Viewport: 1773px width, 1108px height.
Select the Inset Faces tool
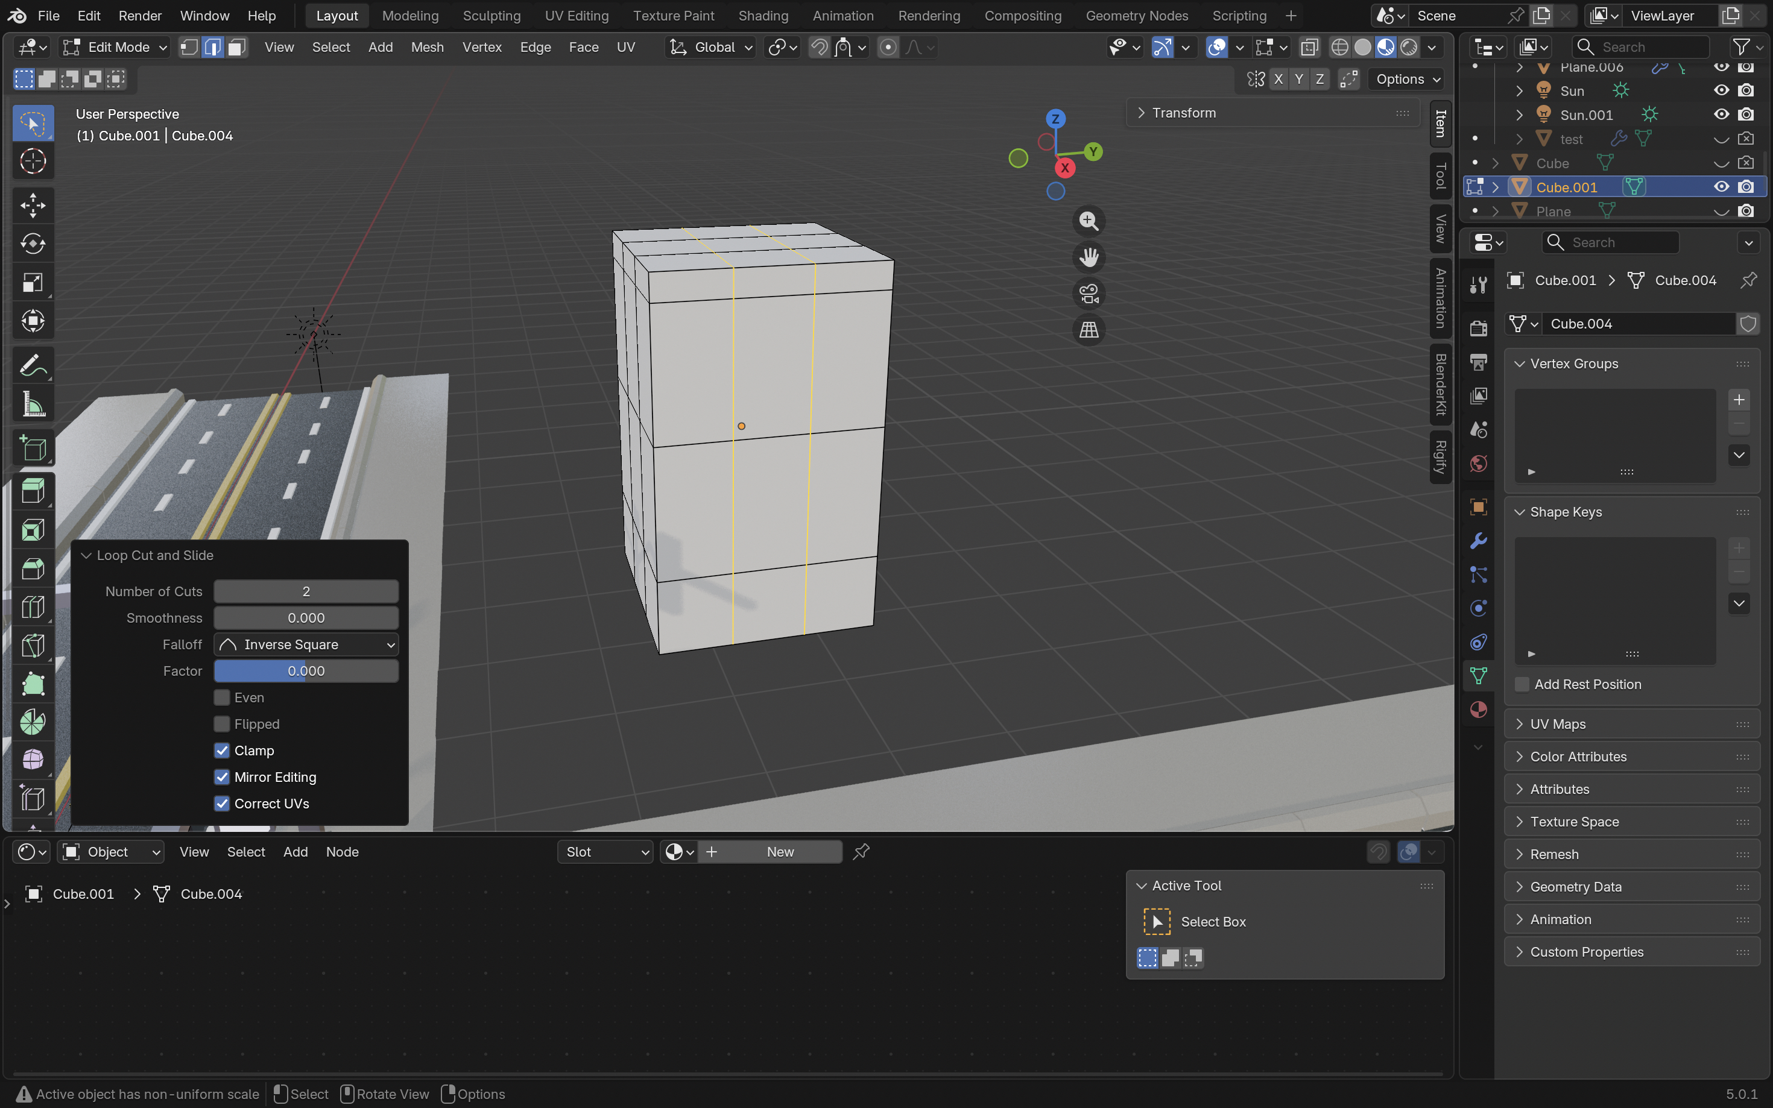33,530
